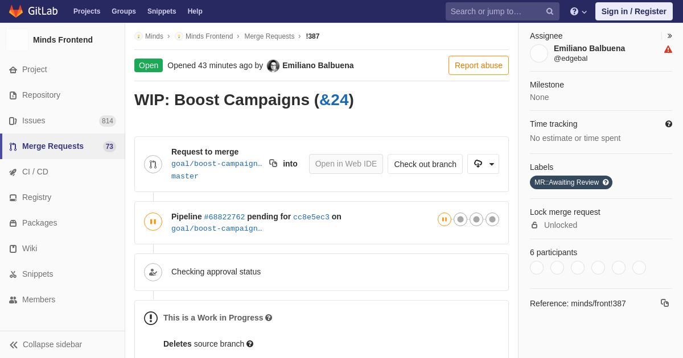Viewport: 683px width, 358px height.
Task: Click the Report abuse button
Action: [478, 65]
